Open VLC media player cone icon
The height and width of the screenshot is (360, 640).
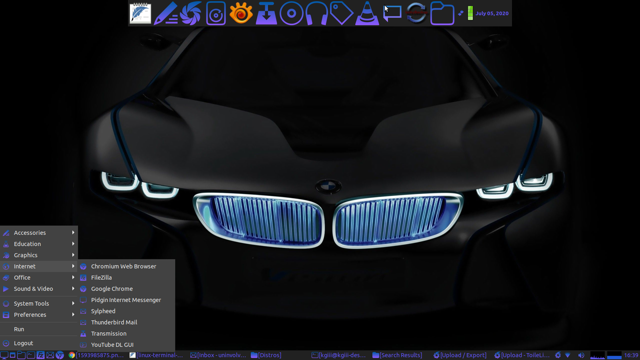[367, 13]
